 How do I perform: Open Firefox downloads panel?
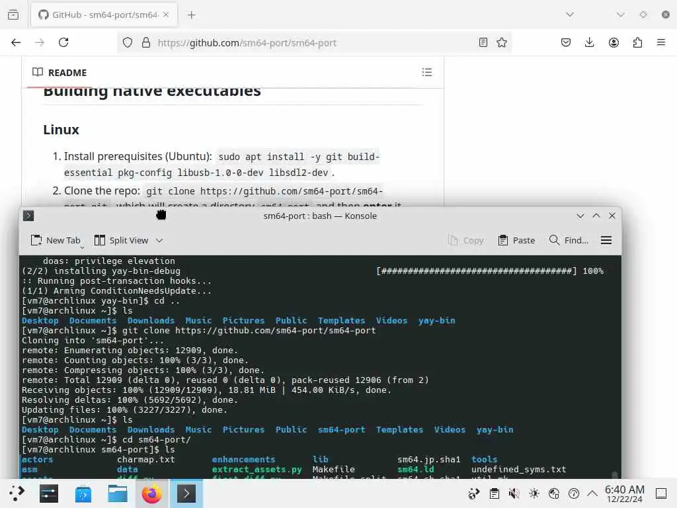coord(589,42)
